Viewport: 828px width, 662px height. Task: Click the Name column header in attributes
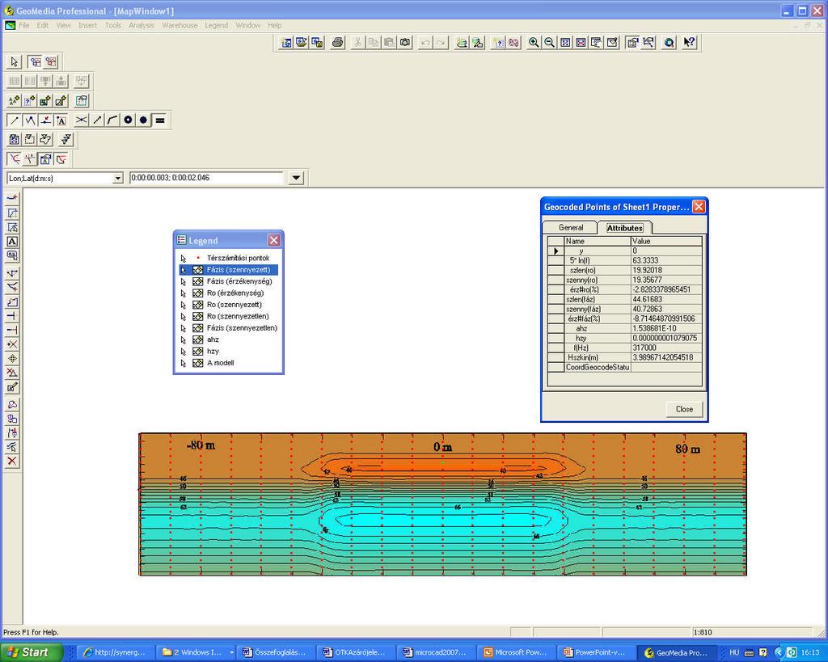598,241
